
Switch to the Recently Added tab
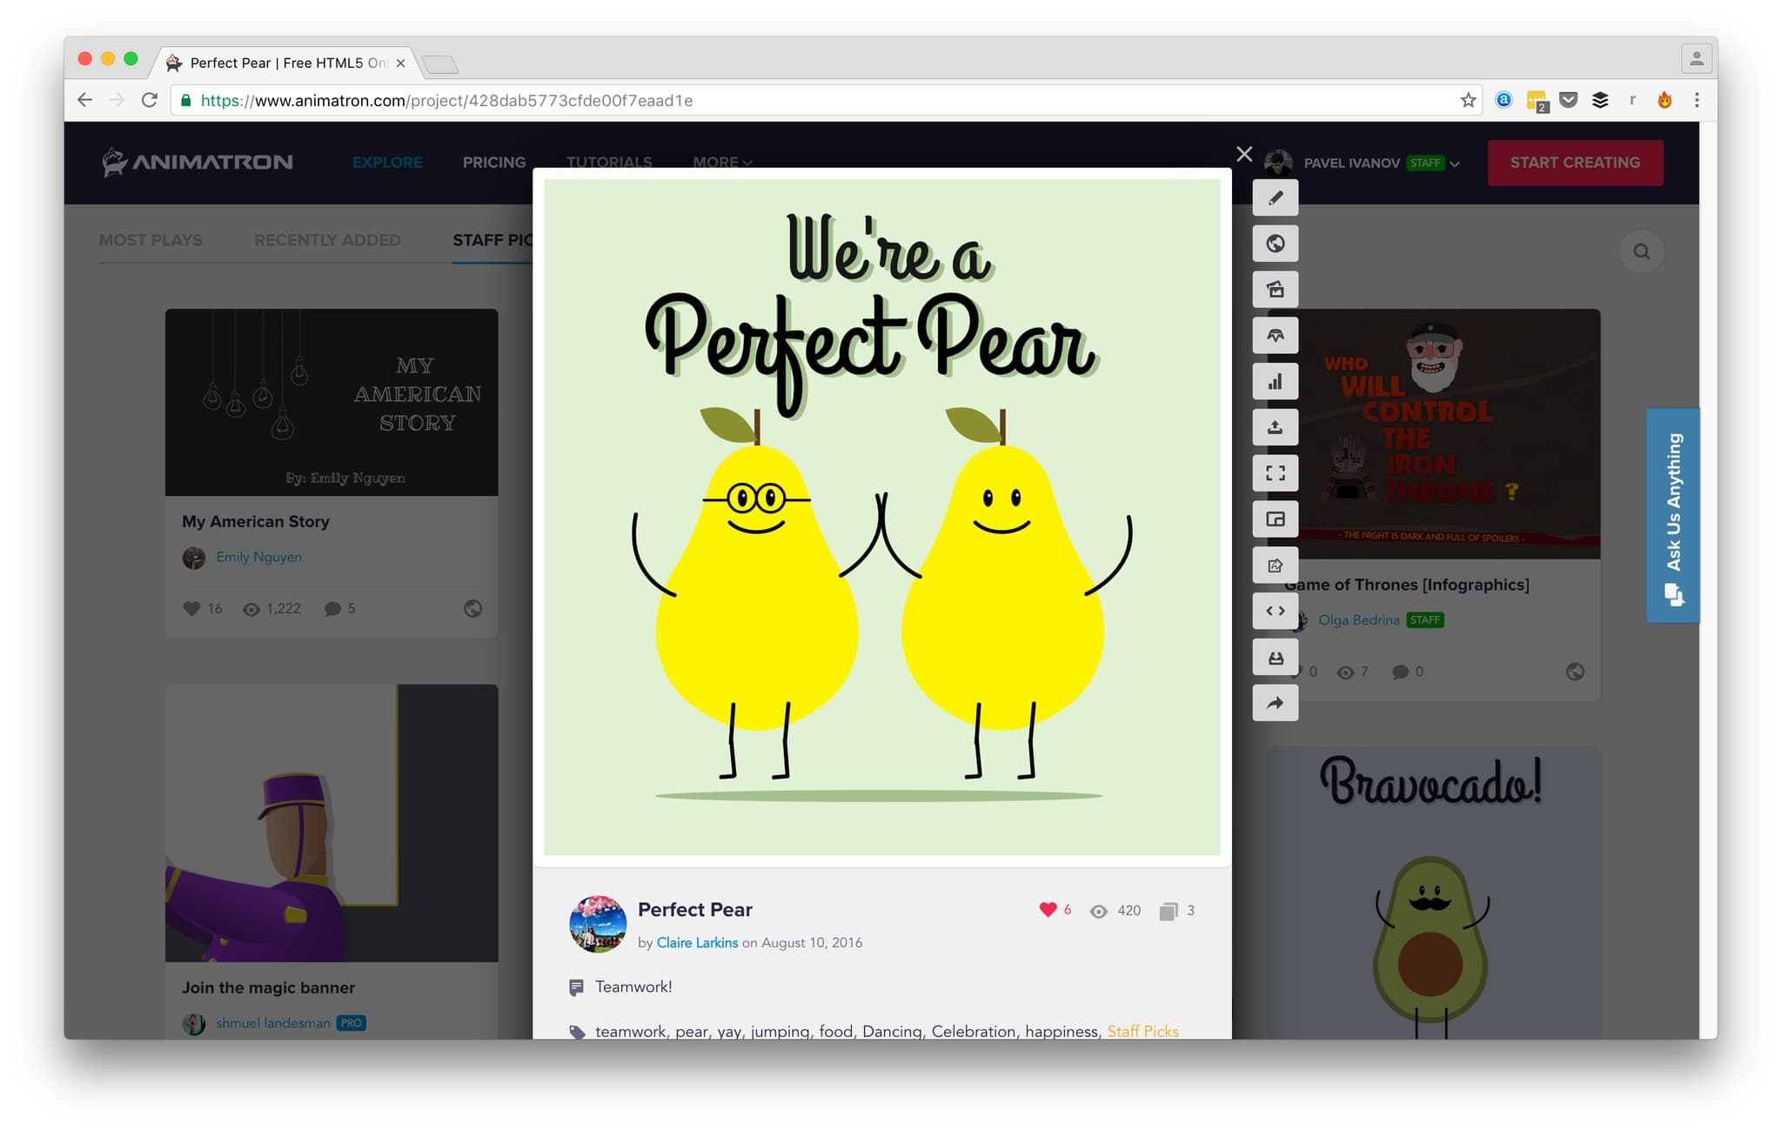pyautogui.click(x=327, y=240)
